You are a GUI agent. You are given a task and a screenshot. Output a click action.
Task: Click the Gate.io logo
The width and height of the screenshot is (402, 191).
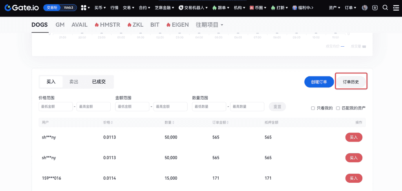point(21,7)
